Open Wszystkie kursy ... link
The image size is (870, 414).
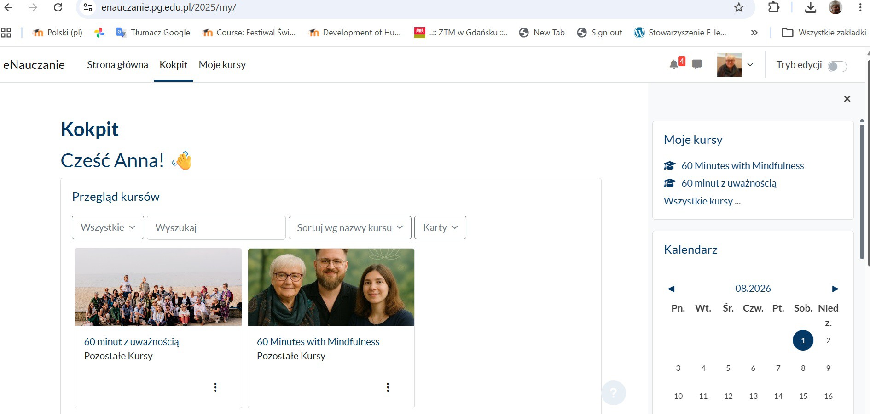[702, 201]
